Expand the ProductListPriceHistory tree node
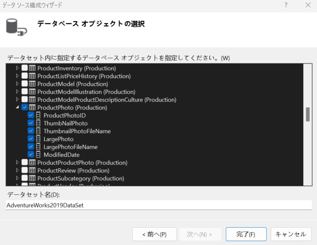Image resolution: width=317 pixels, height=245 pixels. click(18, 76)
